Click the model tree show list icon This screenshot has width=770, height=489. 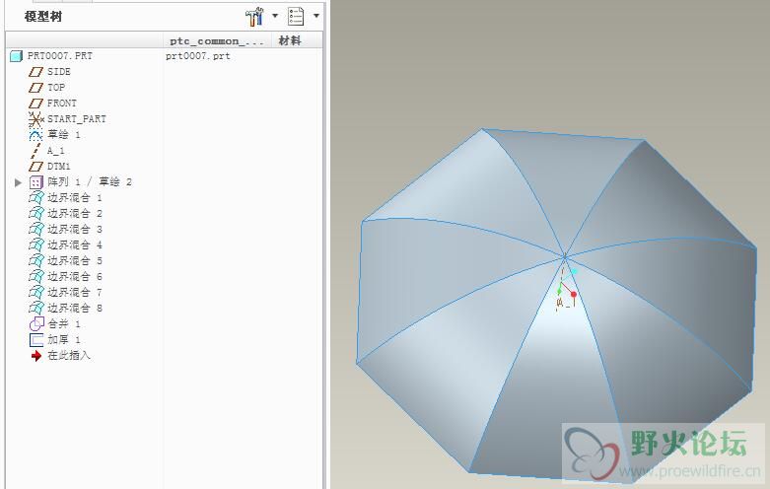coord(296,17)
